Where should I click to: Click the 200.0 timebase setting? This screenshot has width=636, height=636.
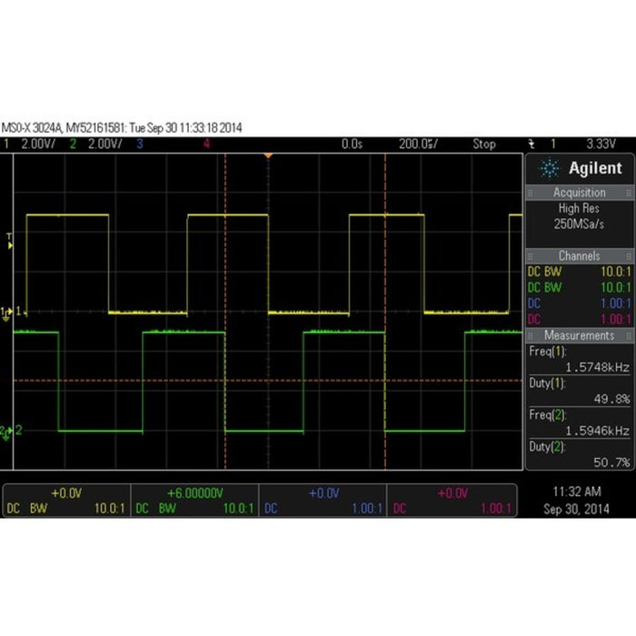point(418,144)
